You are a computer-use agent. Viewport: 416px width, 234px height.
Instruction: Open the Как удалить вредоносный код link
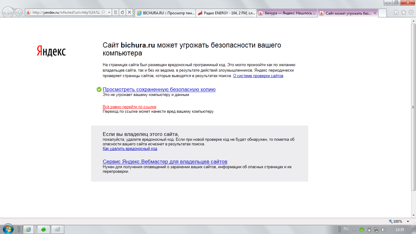[x=130, y=149]
